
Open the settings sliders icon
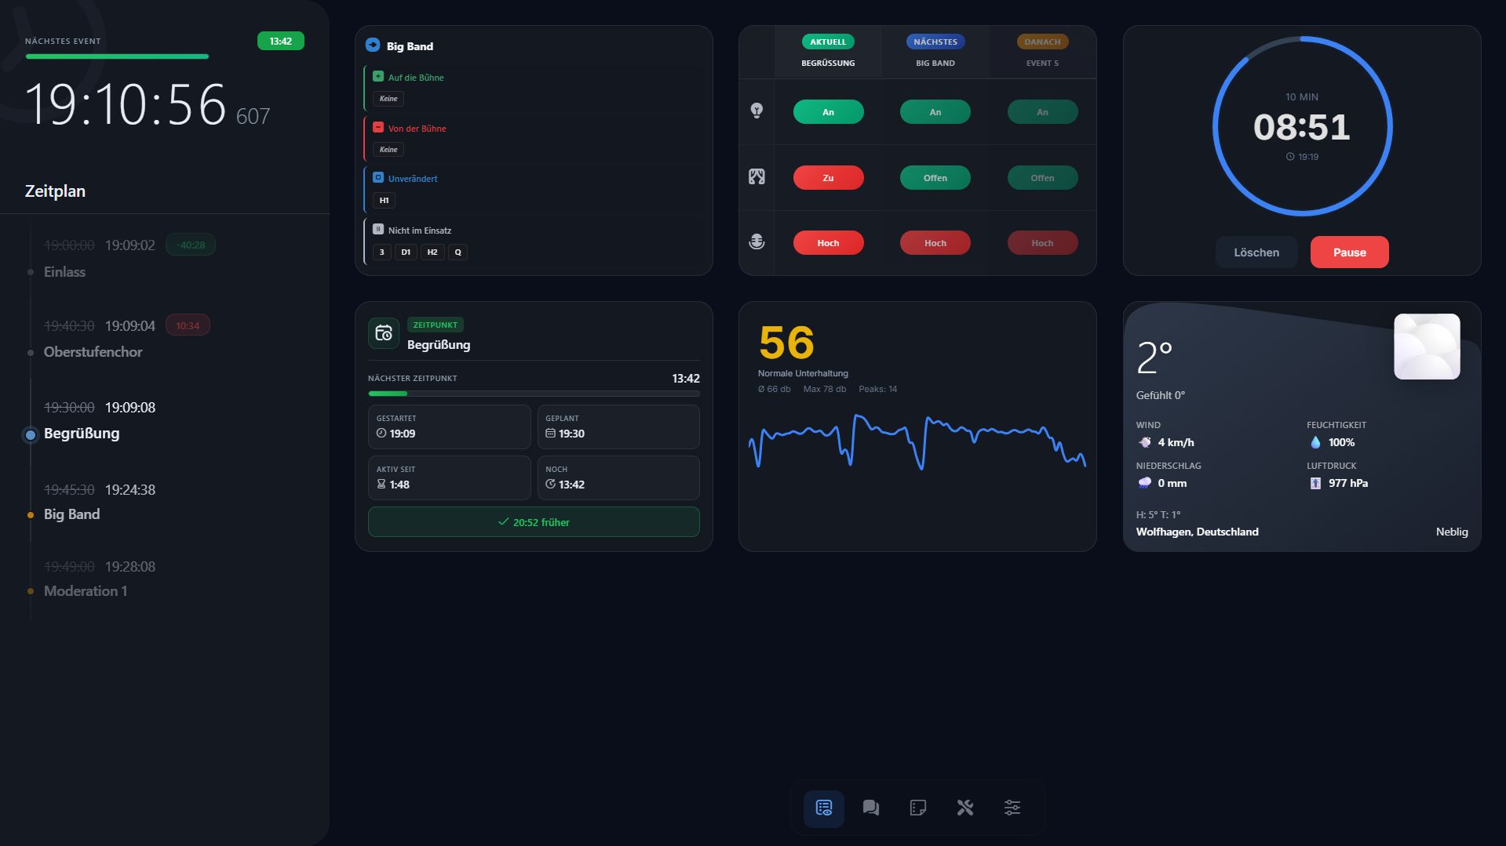tap(1012, 808)
